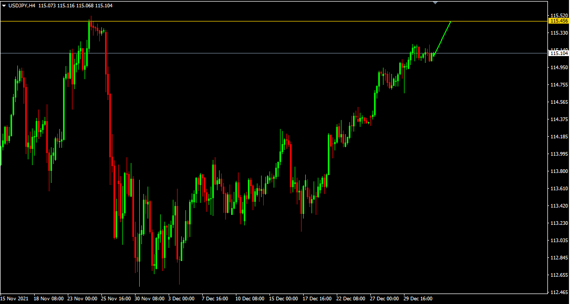Click the 113.995 price scale value
Viewport: 570px width, 304px height.
pos(559,154)
